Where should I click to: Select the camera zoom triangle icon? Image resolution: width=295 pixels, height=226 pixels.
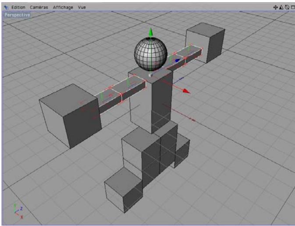[x=281, y=7]
